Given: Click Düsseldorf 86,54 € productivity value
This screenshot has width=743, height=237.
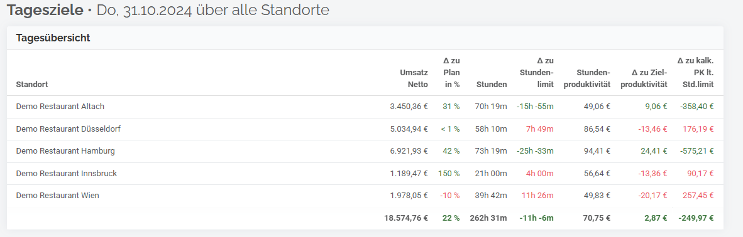Looking at the screenshot, I should click(597, 129).
